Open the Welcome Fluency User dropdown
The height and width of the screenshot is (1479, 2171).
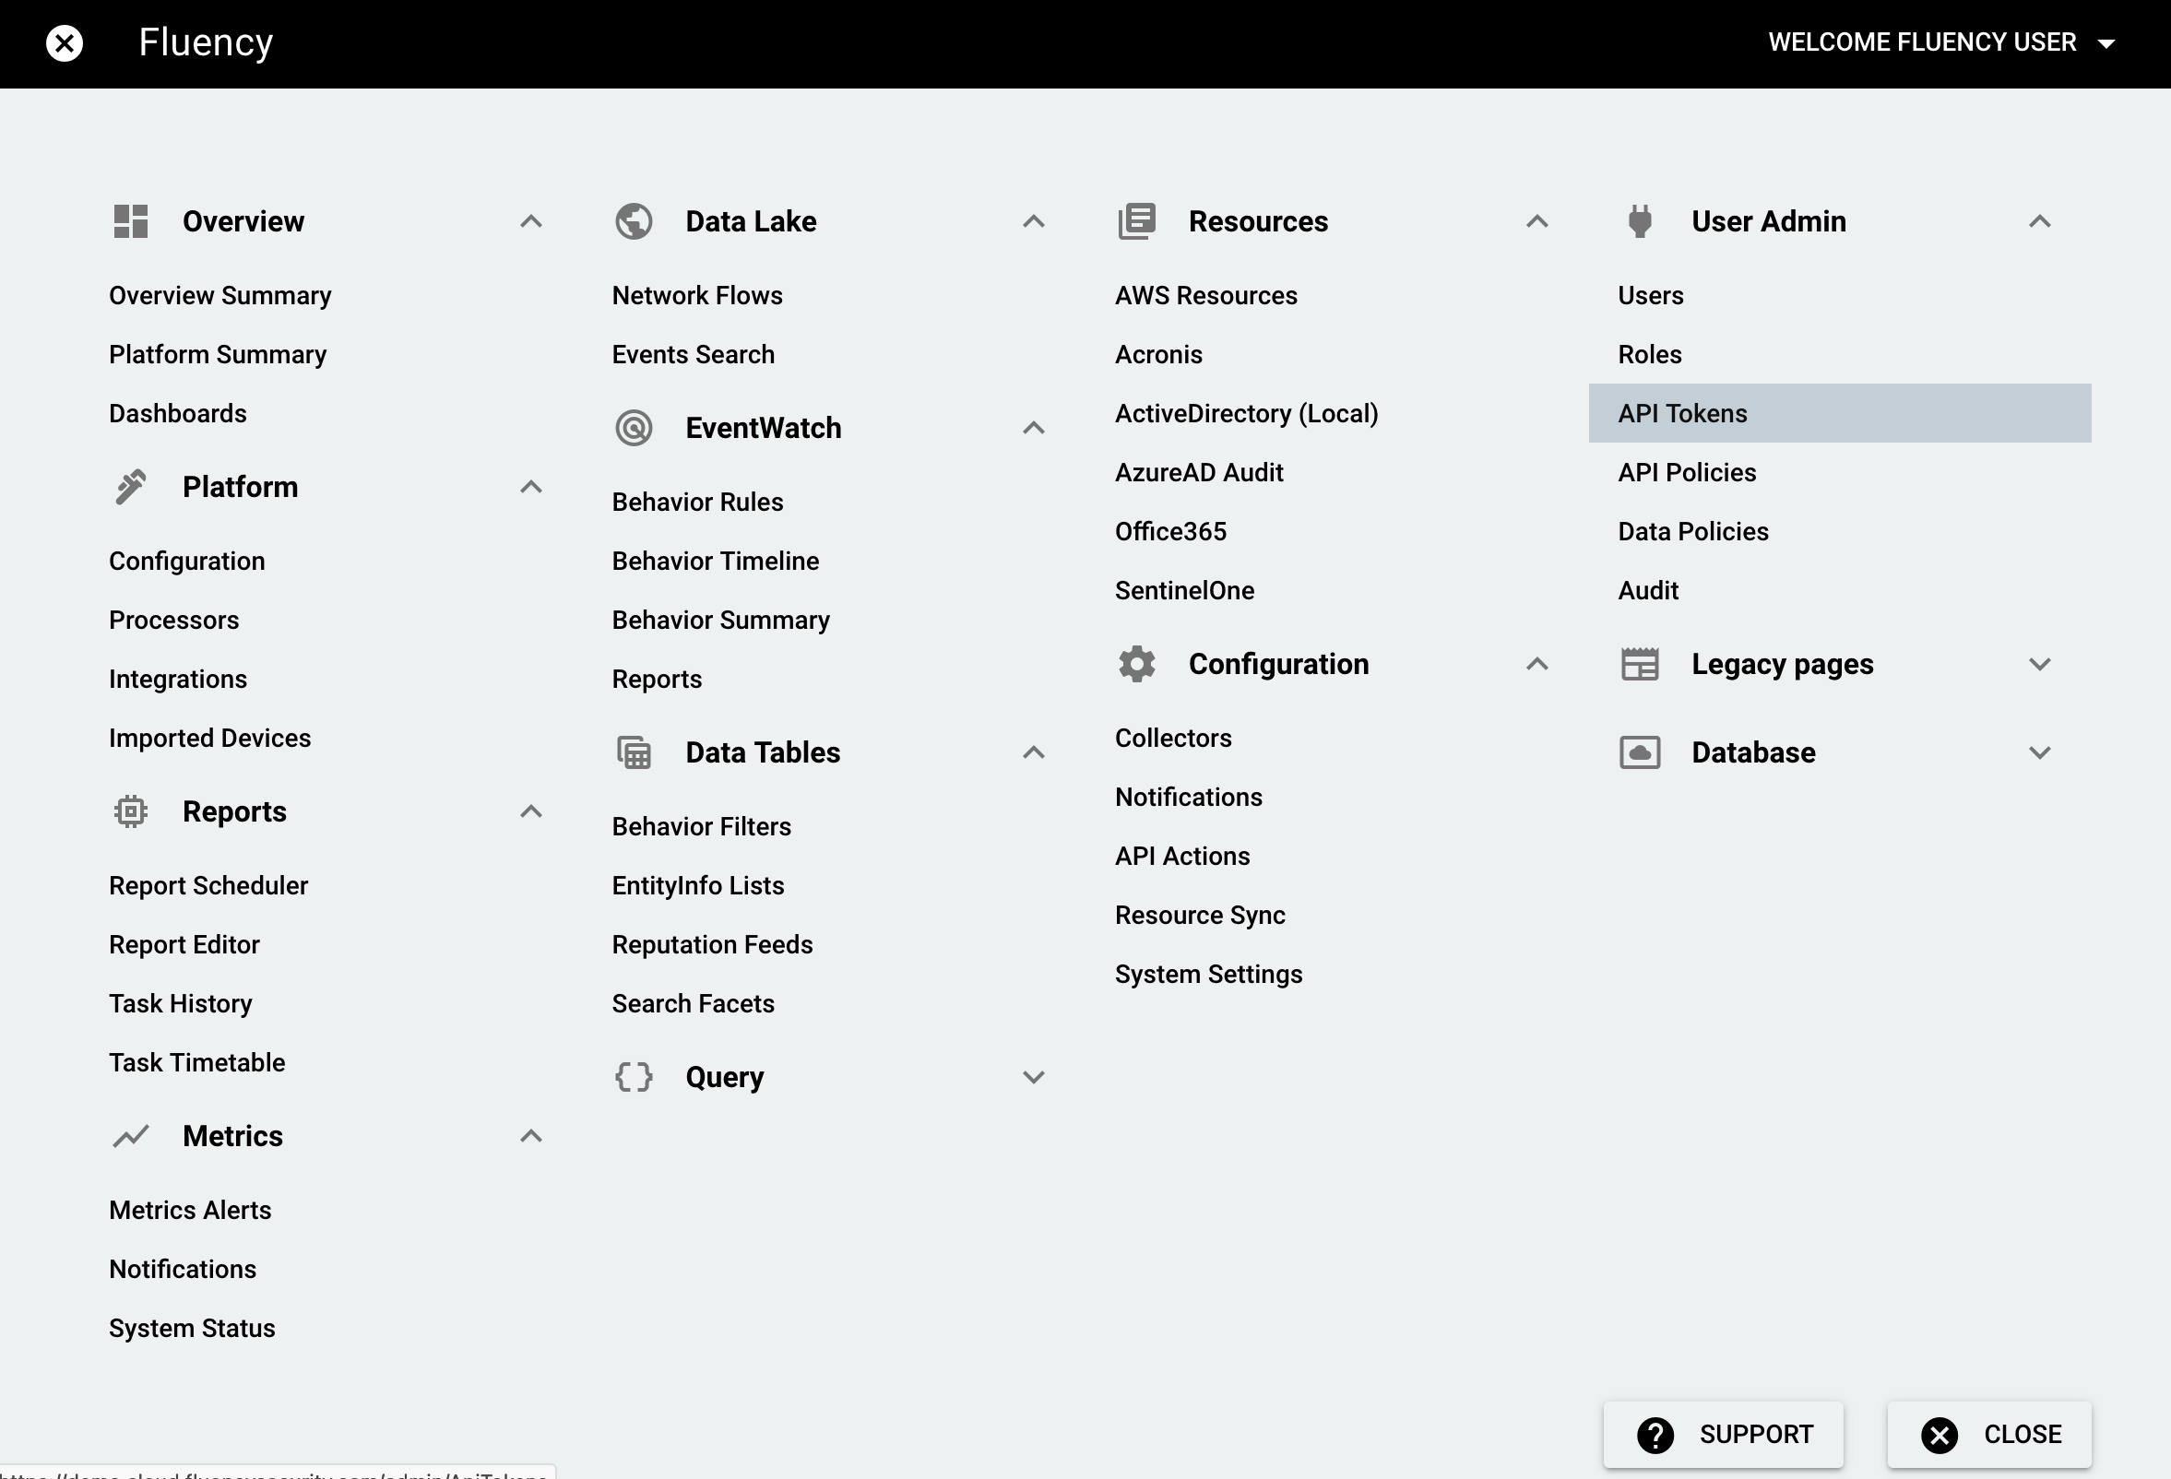[x=1940, y=43]
